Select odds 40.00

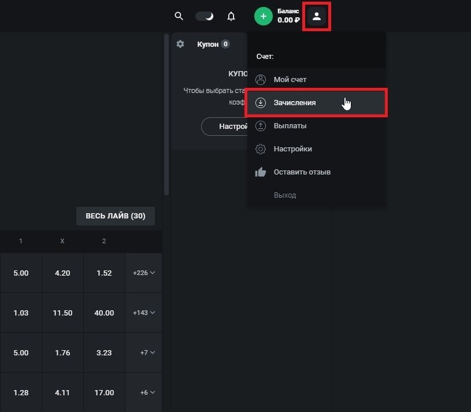point(104,313)
